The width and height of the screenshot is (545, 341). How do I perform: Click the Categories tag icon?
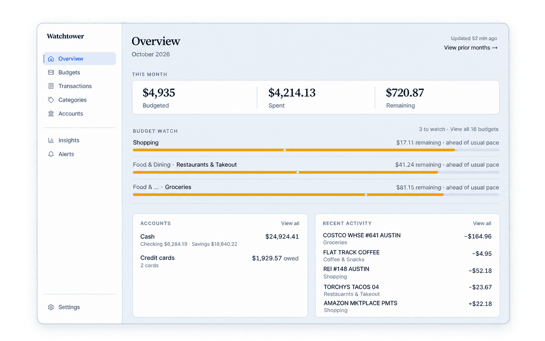(x=51, y=100)
